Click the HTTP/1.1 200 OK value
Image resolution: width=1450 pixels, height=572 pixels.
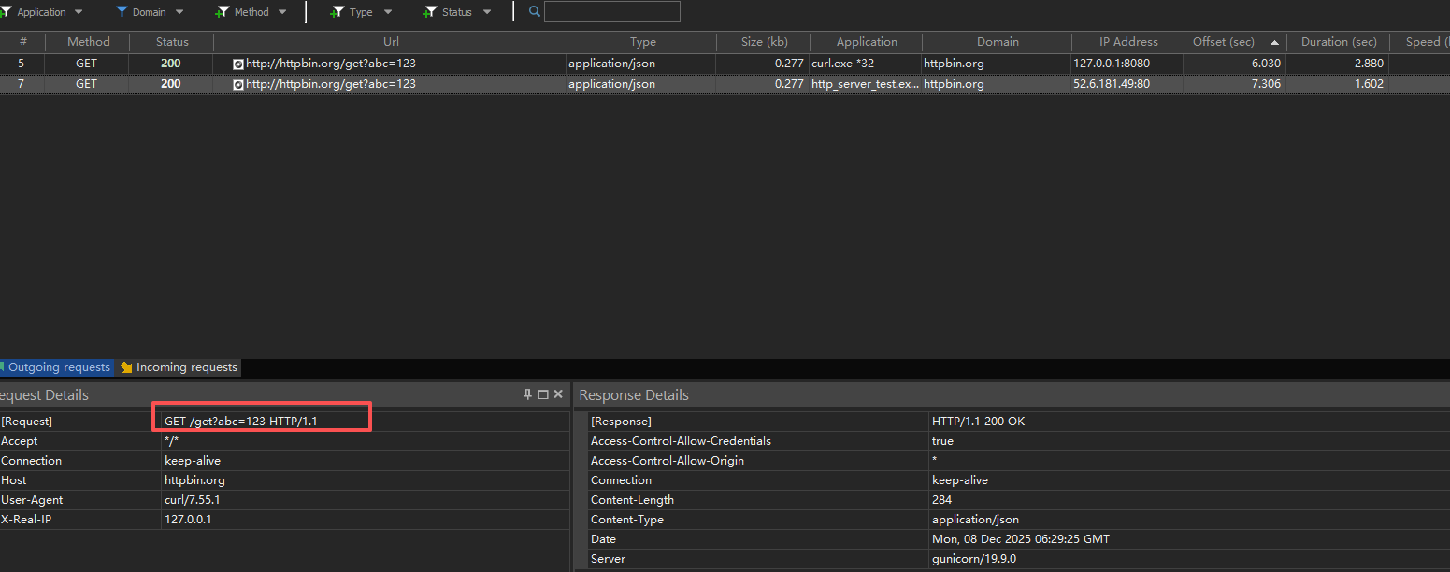point(979,422)
